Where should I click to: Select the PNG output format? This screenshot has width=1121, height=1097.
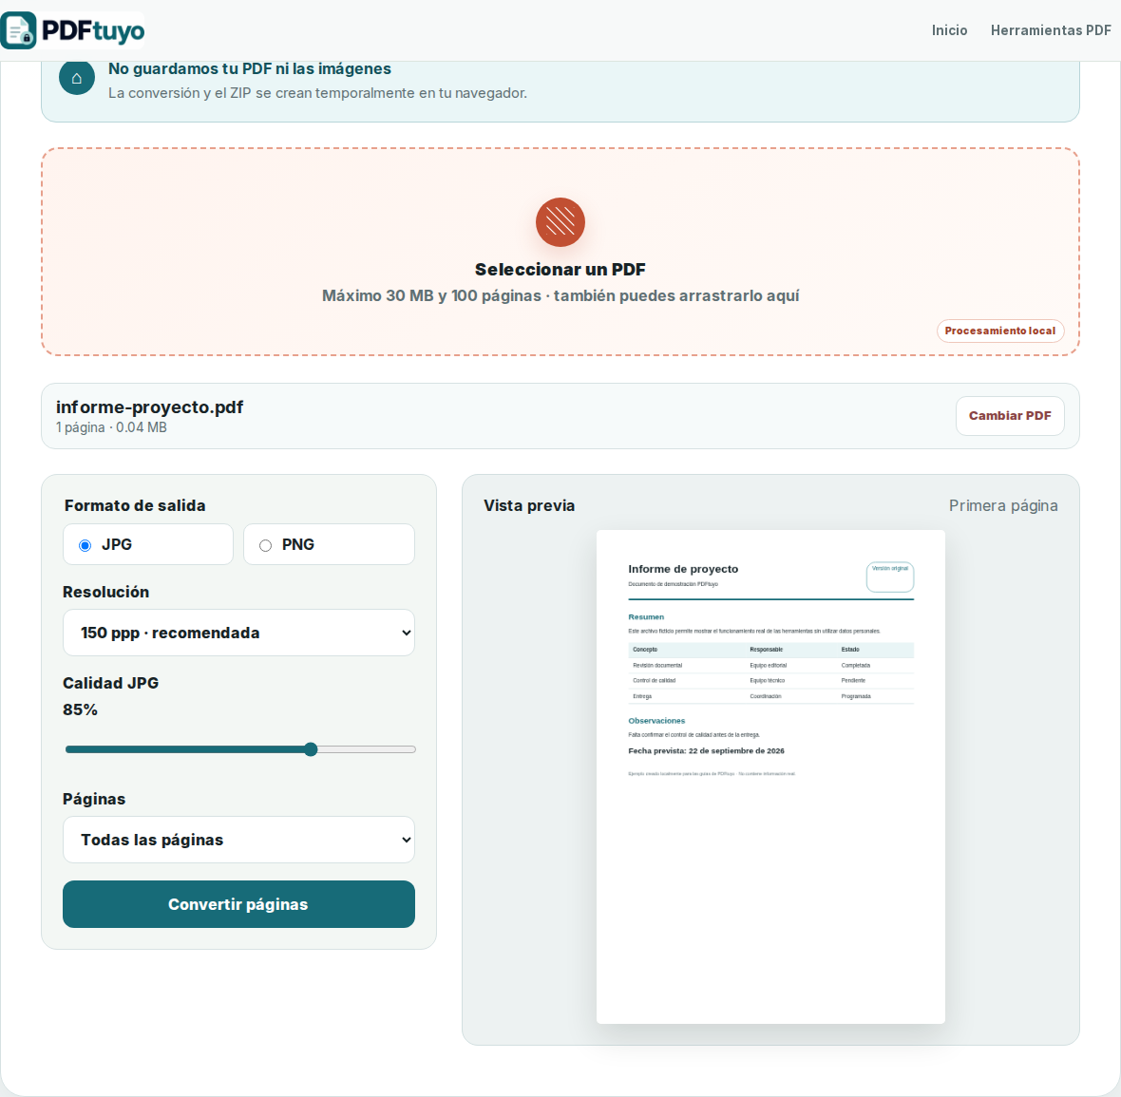[x=329, y=544]
